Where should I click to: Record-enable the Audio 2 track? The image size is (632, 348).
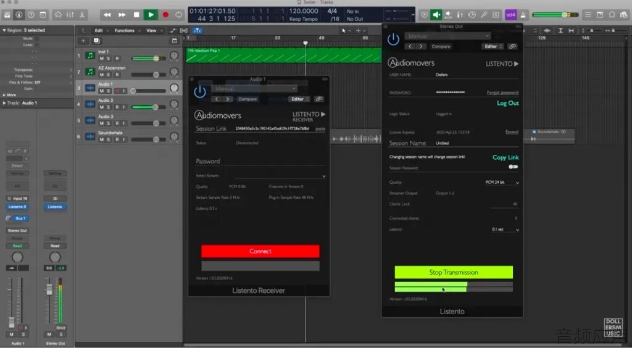(117, 107)
